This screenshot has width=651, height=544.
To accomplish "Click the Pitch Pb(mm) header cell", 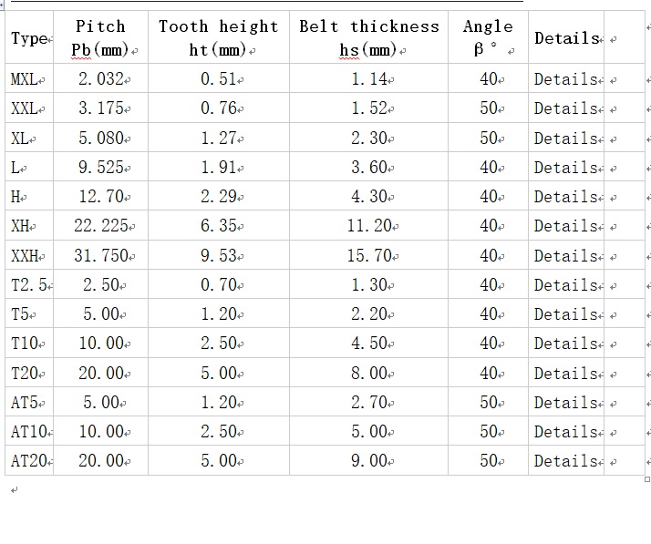I will click(x=100, y=37).
